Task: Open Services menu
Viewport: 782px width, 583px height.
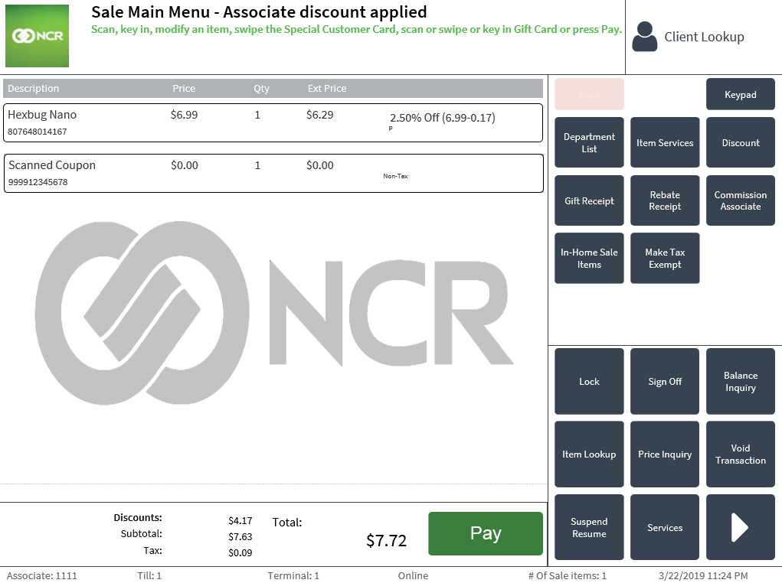Action: click(665, 527)
